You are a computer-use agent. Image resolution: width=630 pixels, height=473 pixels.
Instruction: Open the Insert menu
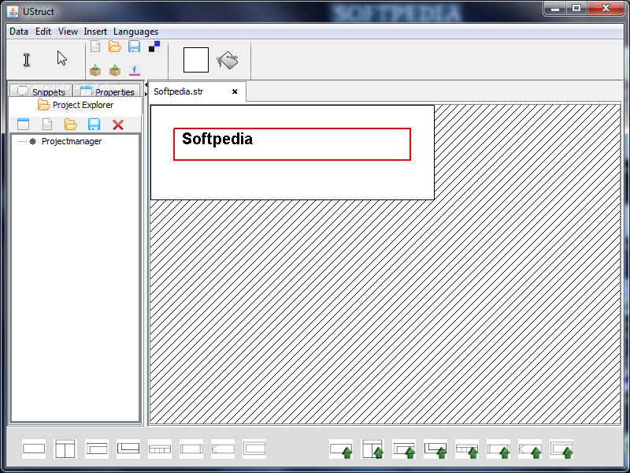pyautogui.click(x=95, y=32)
